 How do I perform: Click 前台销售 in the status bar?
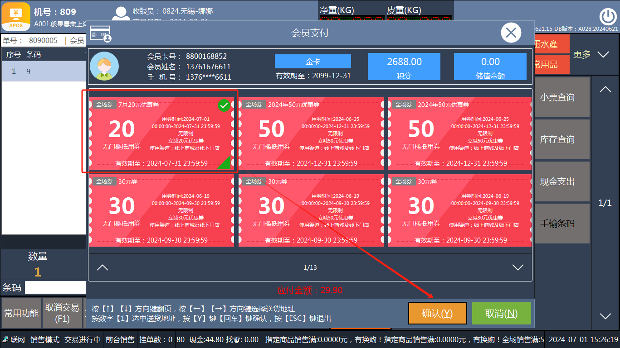coord(120,340)
